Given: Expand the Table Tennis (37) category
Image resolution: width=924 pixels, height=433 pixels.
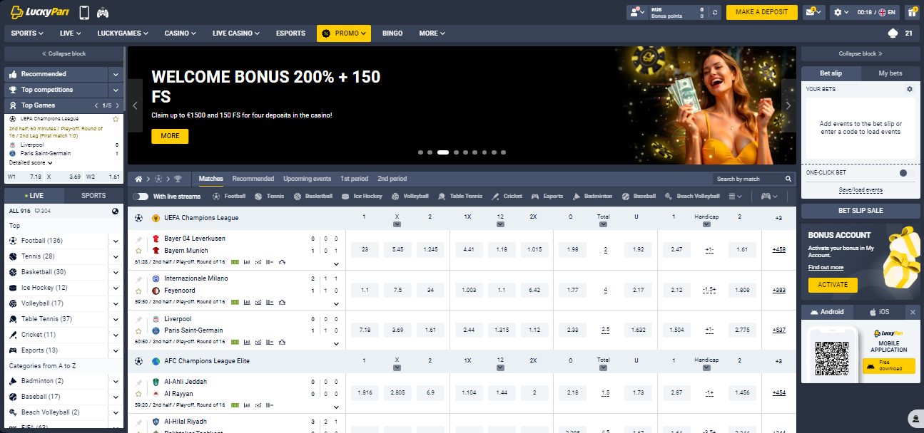Looking at the screenshot, I should pyautogui.click(x=116, y=319).
